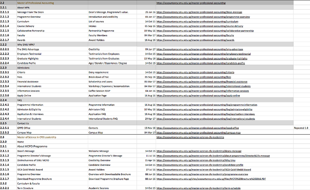Select the 'Coffee Session RSVP' cell

[112, 91]
